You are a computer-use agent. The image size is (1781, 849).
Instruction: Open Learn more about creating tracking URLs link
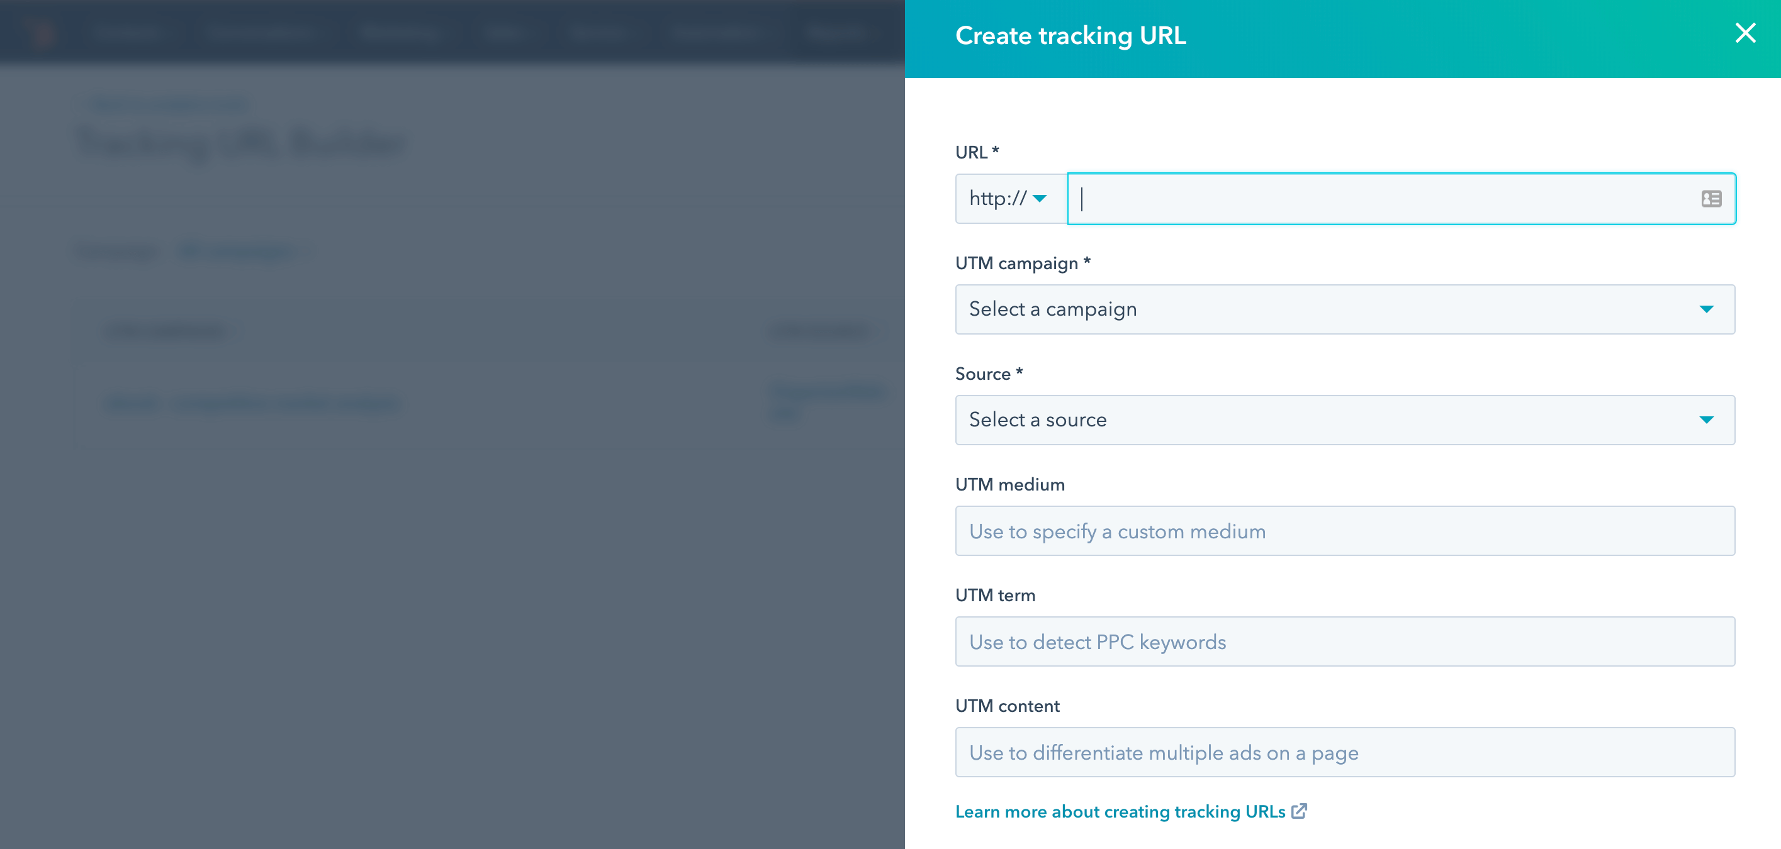click(1120, 812)
